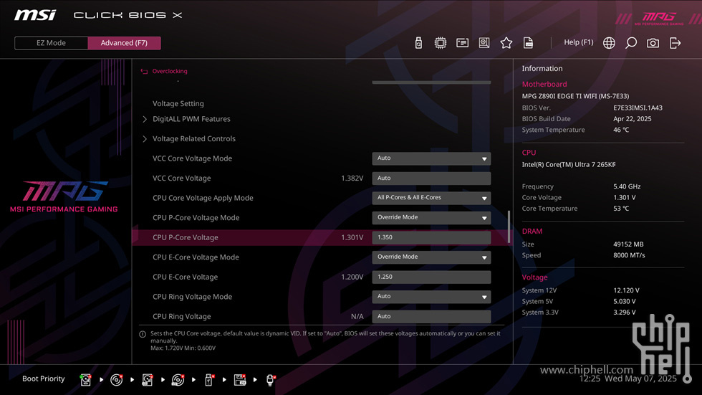This screenshot has height=395, width=702.
Task: Click the CPU E-Core Voltage input field
Action: (431, 277)
